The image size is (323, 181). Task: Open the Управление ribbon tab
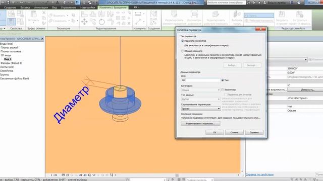69,8
